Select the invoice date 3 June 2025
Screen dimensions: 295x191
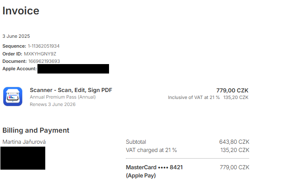[16, 36]
